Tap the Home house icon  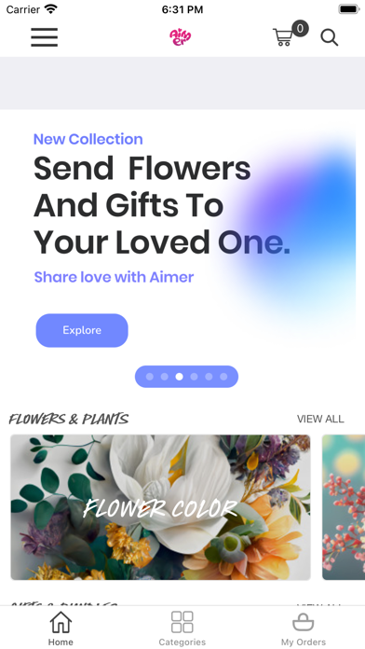coord(61,622)
